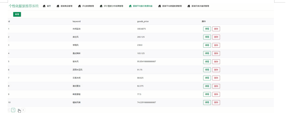The height and width of the screenshot is (113, 289).
Task: Edit the 日系休闲 row priced 88.625
Action: [x=207, y=78]
